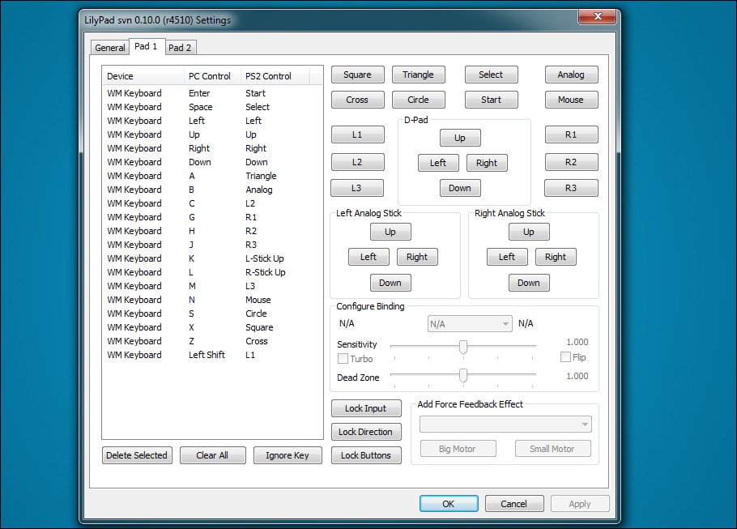Select the N to Mouse binding row
This screenshot has width=737, height=529.
212,300
